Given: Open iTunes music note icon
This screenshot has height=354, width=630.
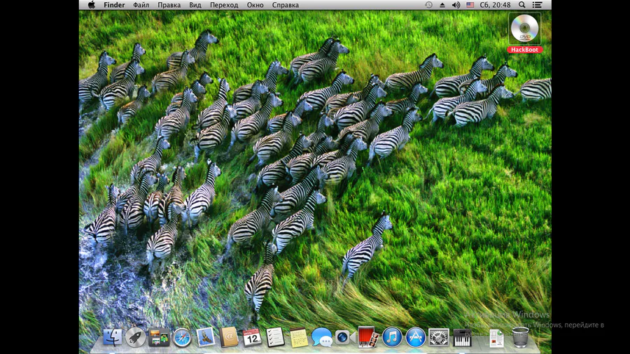Looking at the screenshot, I should pyautogui.click(x=392, y=337).
